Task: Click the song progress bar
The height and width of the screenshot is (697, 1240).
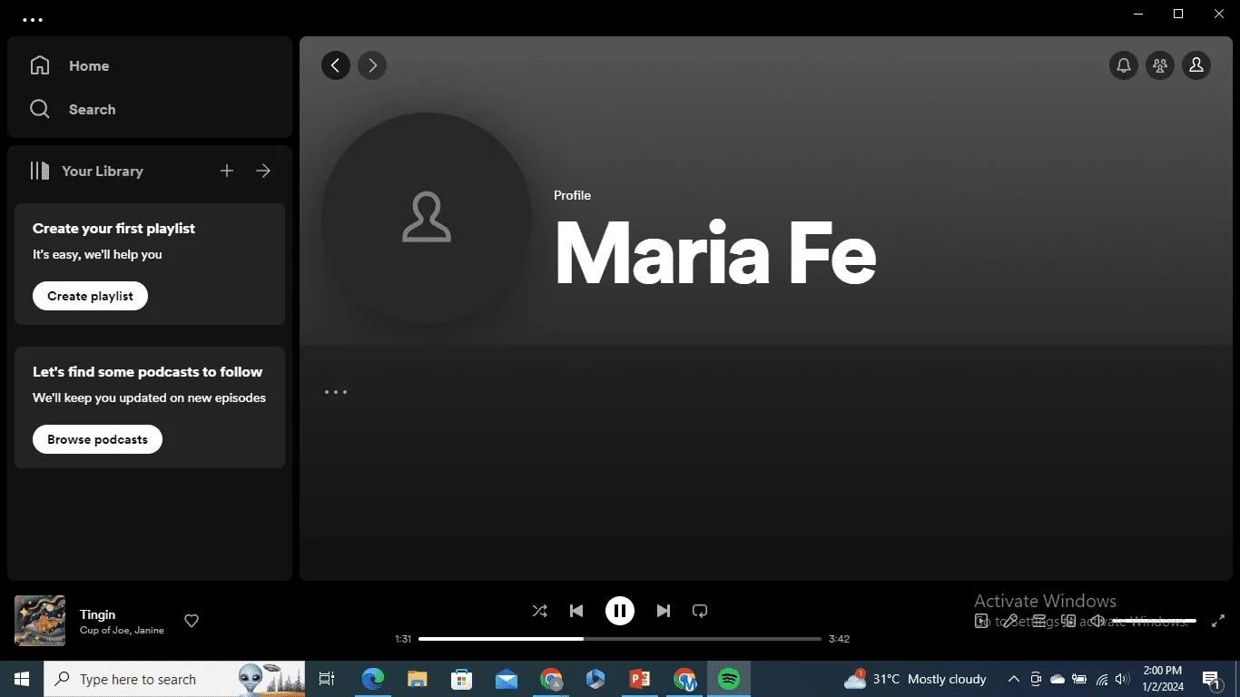Action: 620,639
